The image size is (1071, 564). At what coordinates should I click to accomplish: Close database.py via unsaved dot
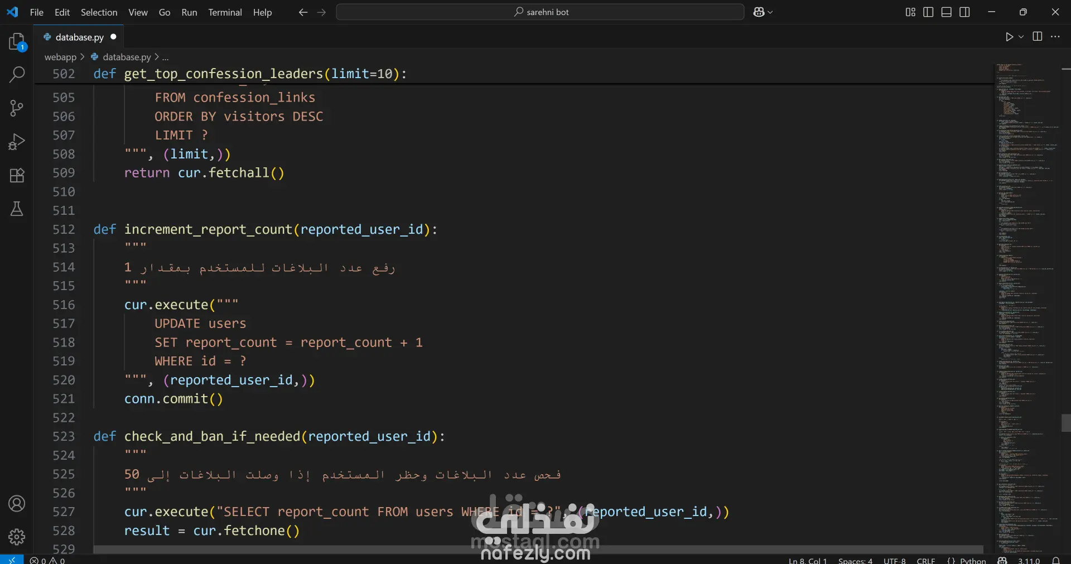[x=113, y=37]
